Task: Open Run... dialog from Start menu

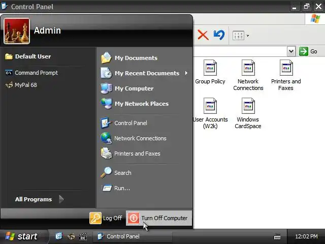Action: [115, 188]
